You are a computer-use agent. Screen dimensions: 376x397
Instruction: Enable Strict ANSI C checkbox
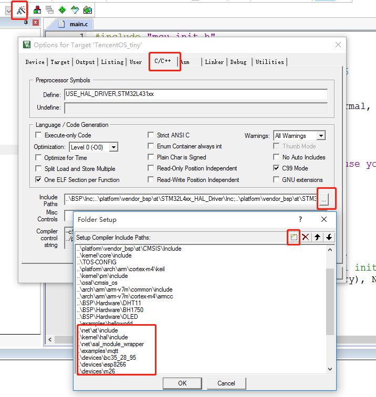(151, 135)
